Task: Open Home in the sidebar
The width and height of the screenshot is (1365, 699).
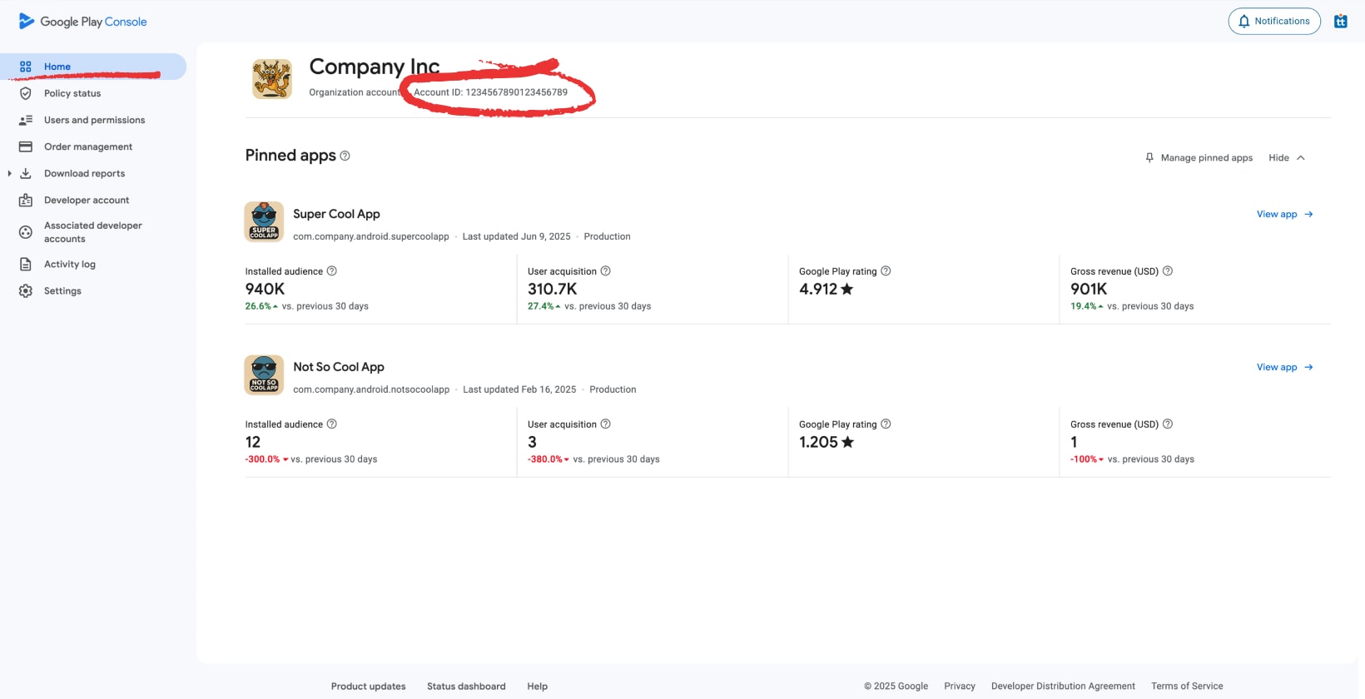Action: [x=93, y=67]
